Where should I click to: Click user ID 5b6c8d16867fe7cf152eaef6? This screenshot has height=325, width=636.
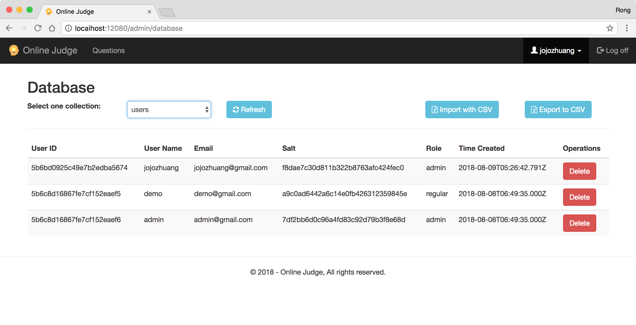(x=76, y=220)
